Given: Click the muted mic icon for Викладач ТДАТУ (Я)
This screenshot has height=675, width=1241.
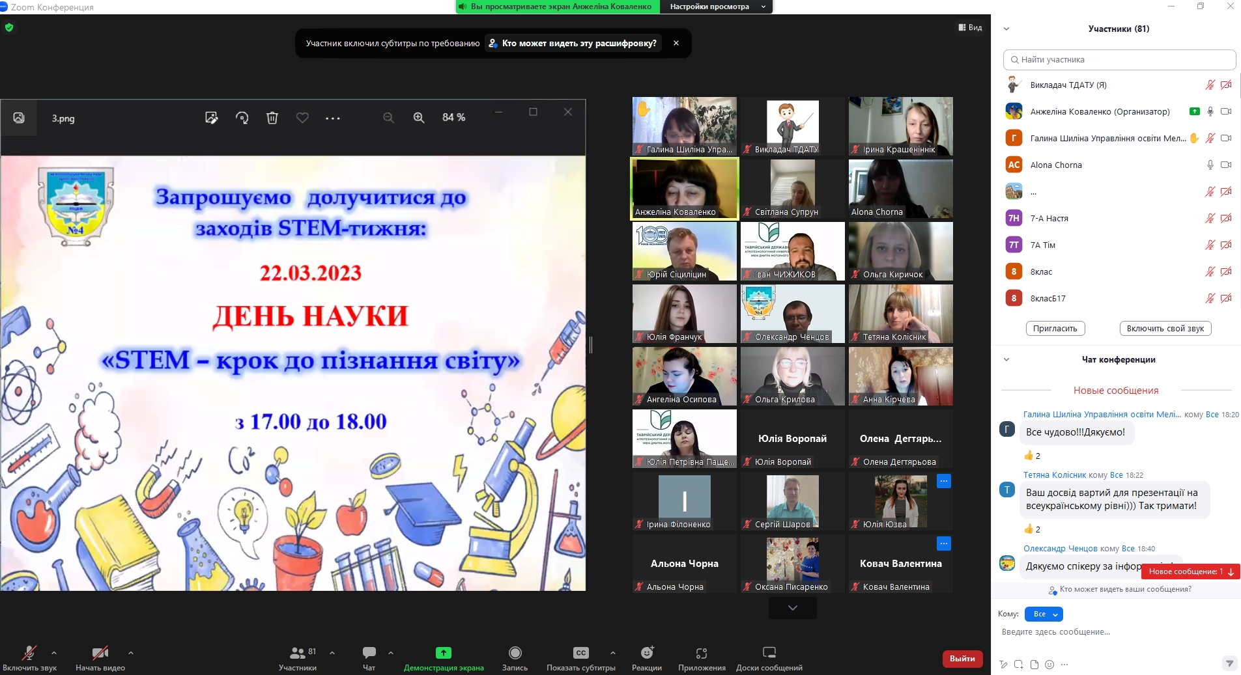Looking at the screenshot, I should pos(1210,85).
